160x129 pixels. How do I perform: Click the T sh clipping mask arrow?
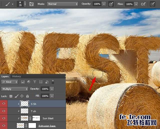(19, 111)
